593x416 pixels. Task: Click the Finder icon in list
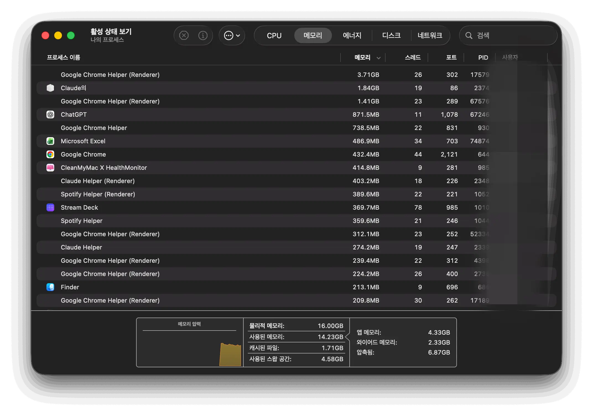coord(50,287)
